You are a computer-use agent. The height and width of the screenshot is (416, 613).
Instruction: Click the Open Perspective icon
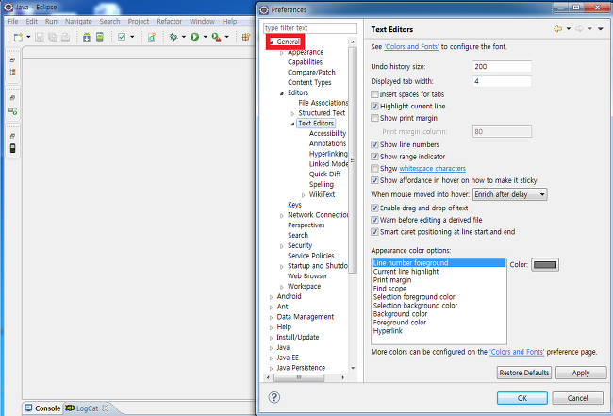pos(246,37)
